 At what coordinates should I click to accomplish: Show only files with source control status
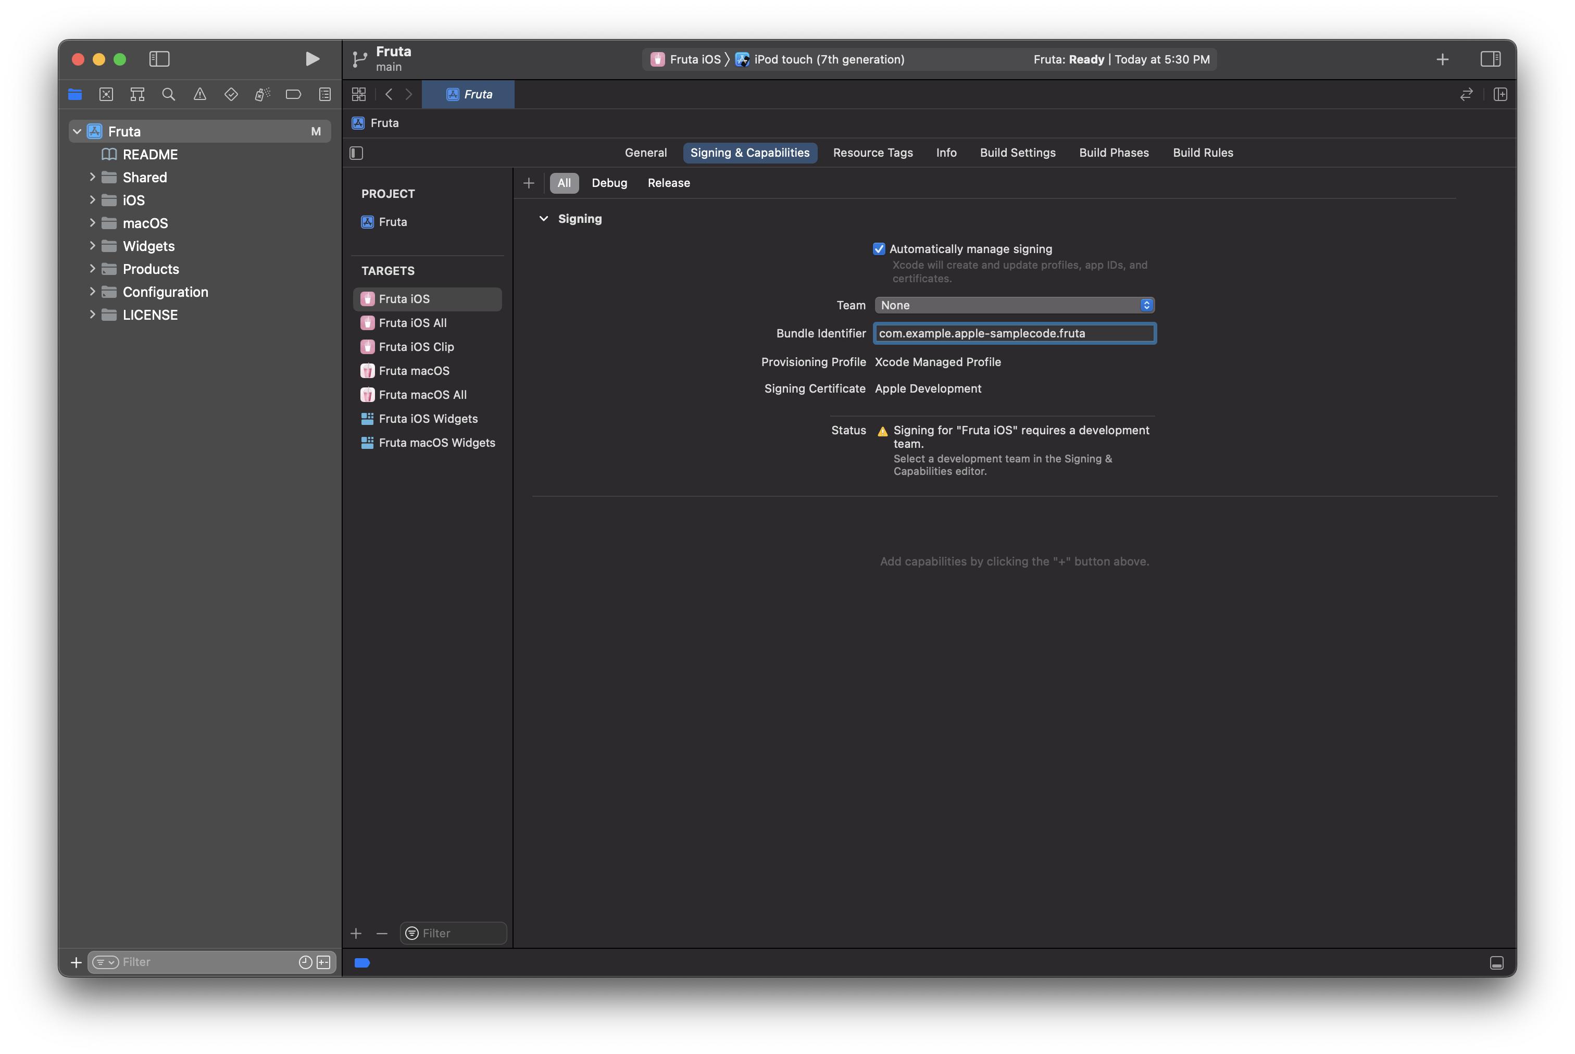[323, 962]
